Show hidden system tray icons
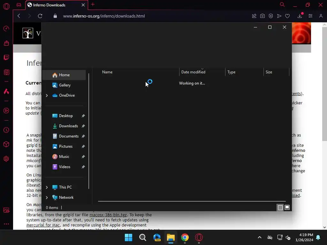 pyautogui.click(x=260, y=237)
